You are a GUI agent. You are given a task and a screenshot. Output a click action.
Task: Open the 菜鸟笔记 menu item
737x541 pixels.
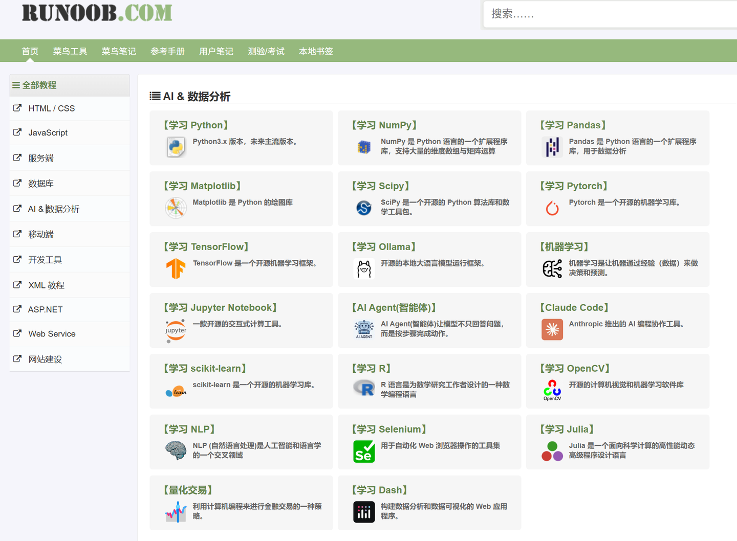[119, 51]
